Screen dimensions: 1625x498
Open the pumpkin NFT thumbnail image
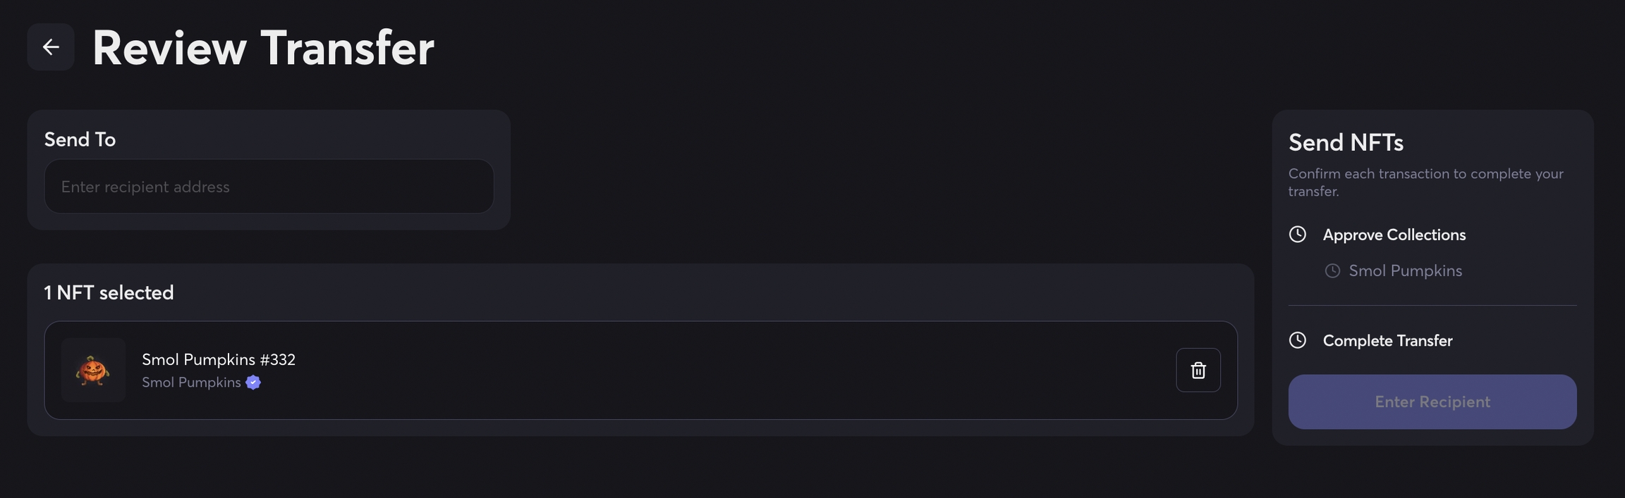[x=93, y=370]
